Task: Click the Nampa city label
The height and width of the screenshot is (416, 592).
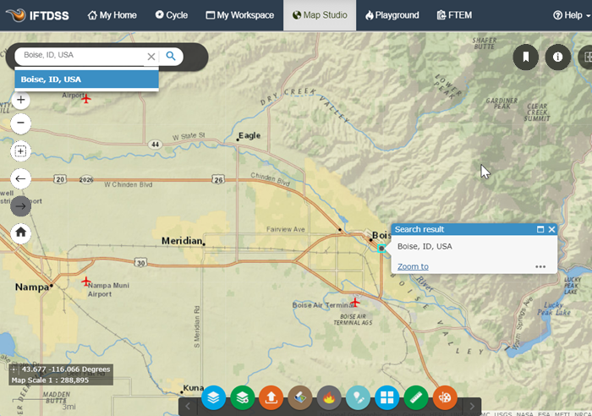Action: pyautogui.click(x=32, y=287)
